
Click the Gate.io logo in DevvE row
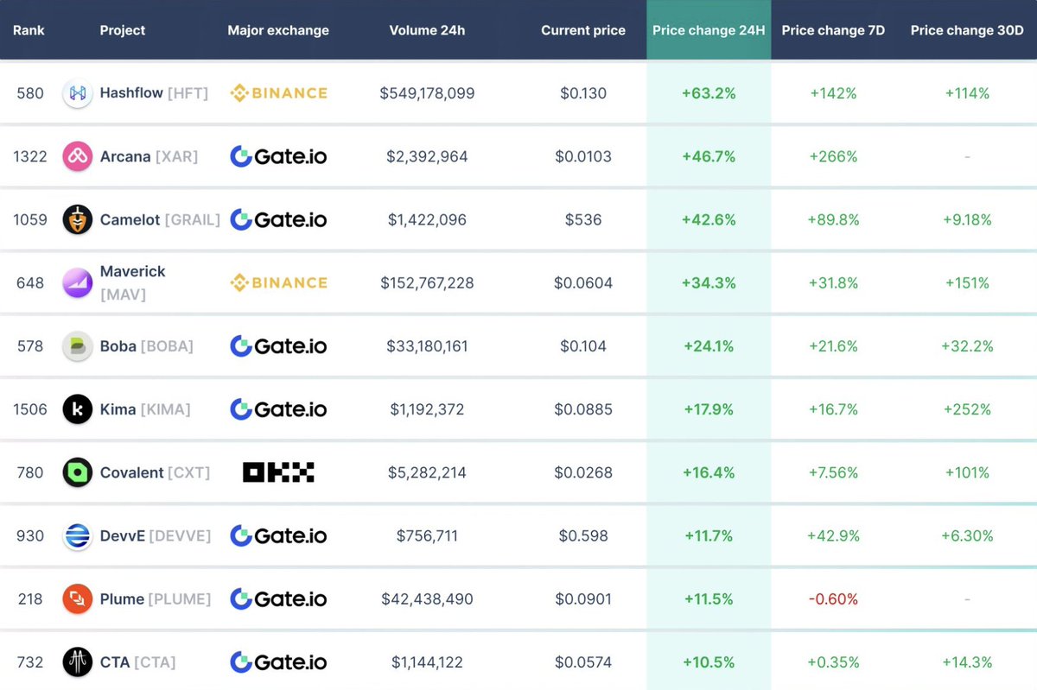[278, 535]
